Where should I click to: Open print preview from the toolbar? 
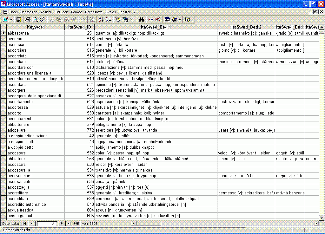[35, 20]
